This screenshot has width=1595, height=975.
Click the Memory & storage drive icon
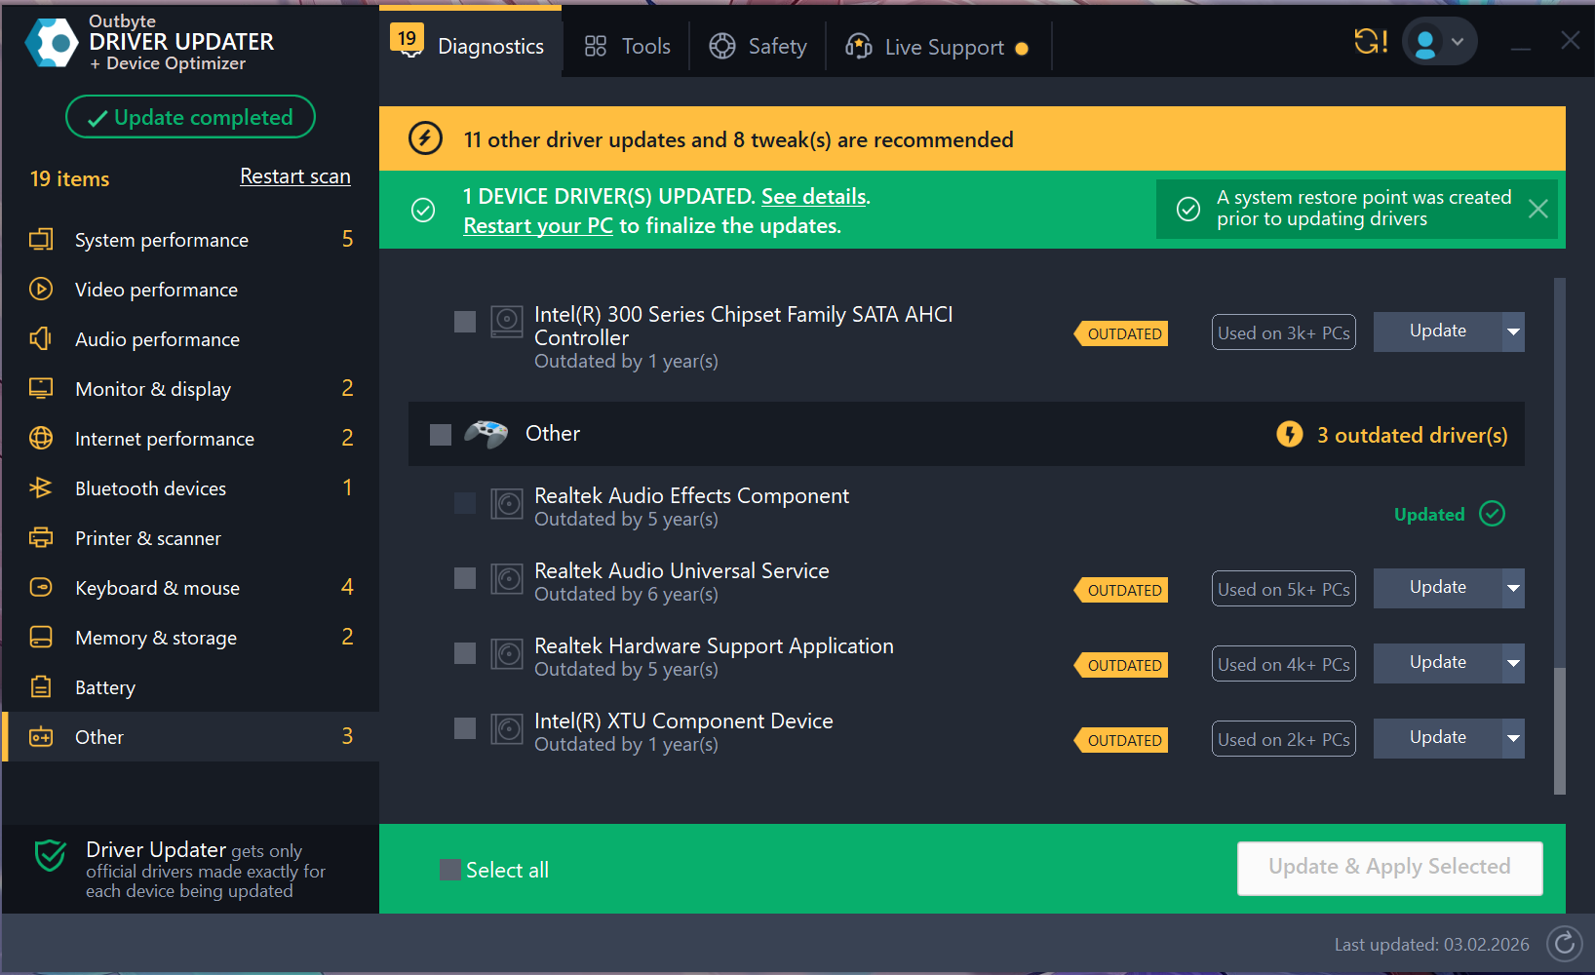pos(41,638)
